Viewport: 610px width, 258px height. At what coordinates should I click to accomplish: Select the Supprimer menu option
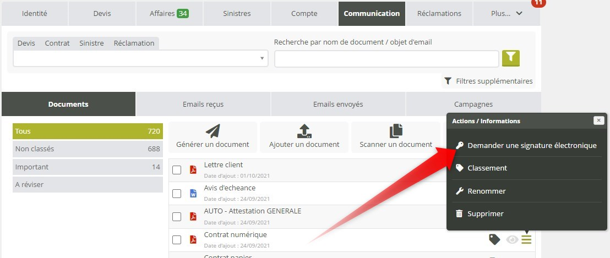(x=485, y=213)
